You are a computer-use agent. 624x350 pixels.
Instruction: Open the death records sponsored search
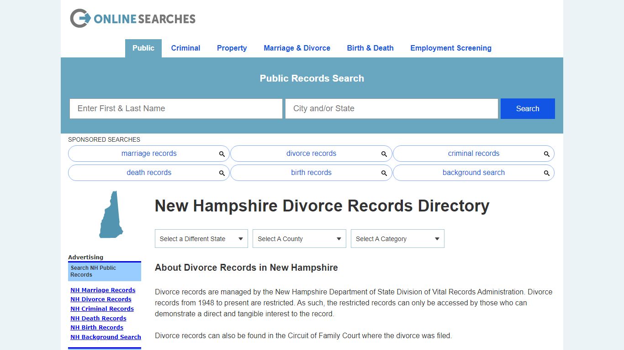[149, 173]
